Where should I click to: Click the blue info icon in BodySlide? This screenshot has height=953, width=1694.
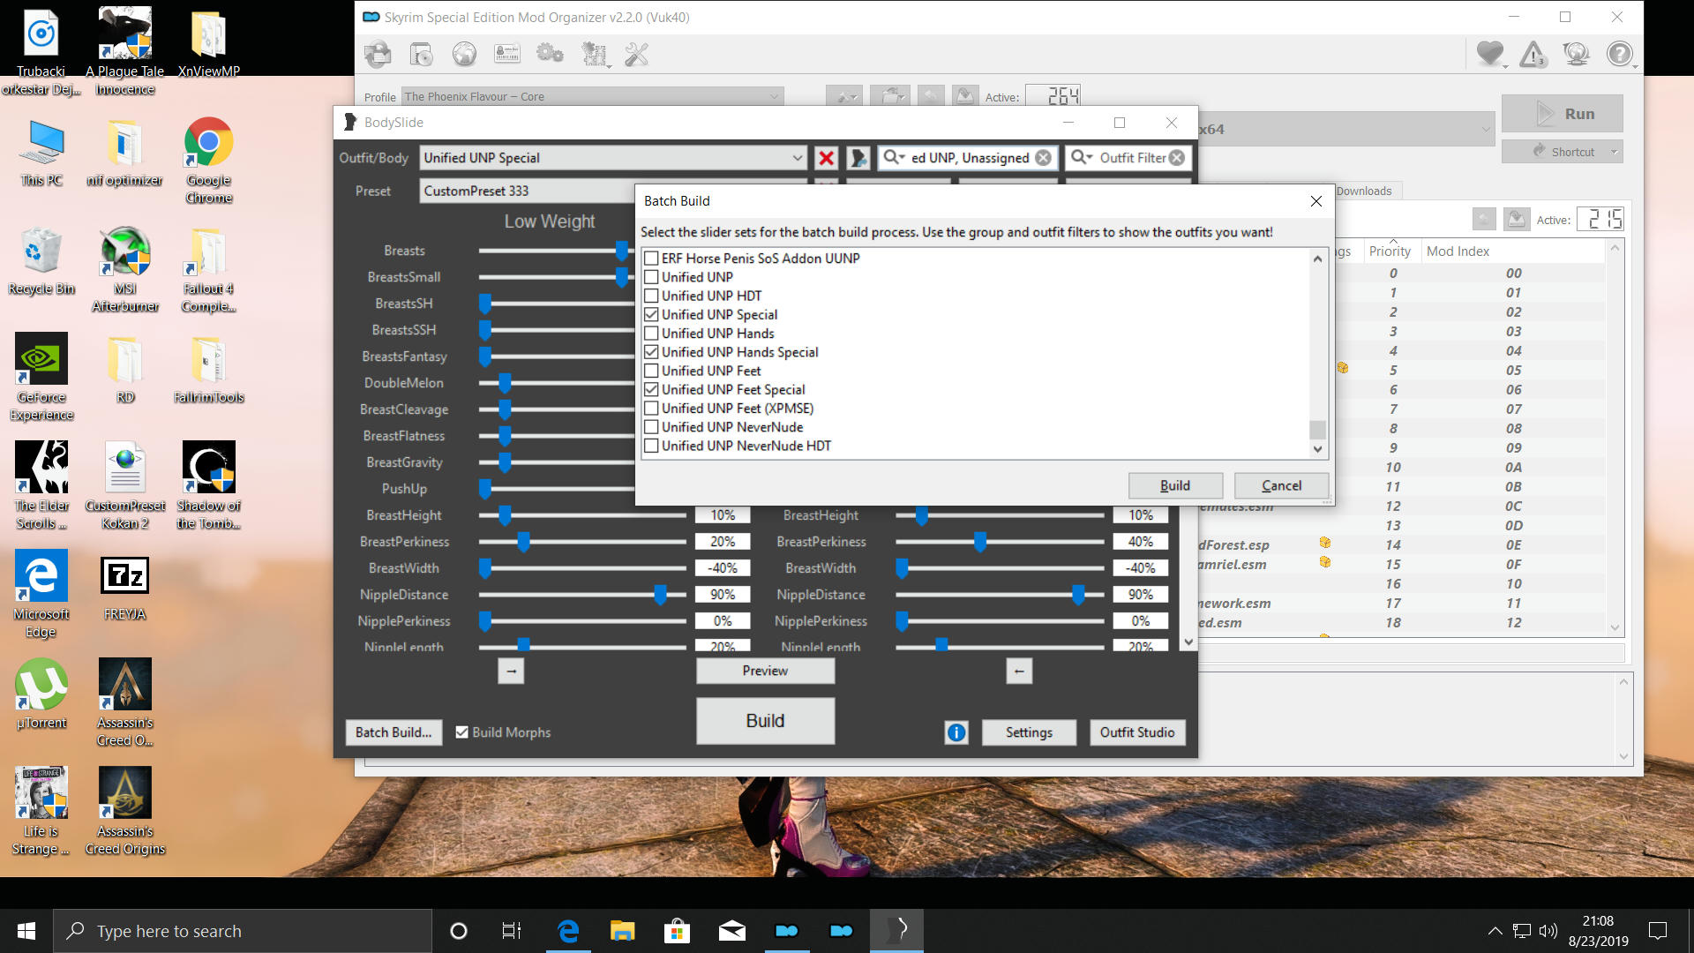pos(956,732)
